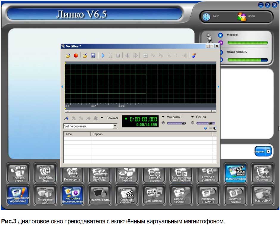Click the Отправить файл icon

45,195
